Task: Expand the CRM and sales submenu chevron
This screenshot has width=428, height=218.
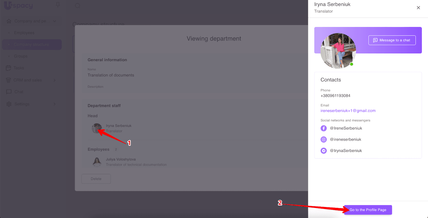Action: 55,80
